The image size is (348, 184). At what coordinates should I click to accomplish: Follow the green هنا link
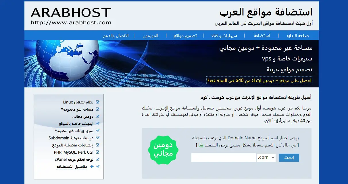pyautogui.click(x=201, y=145)
